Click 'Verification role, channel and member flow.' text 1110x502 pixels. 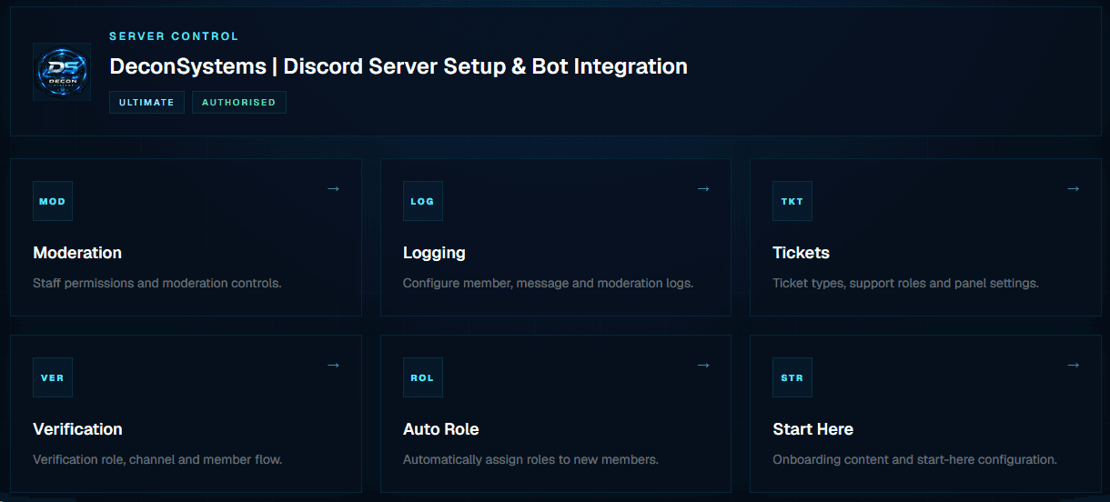157,459
